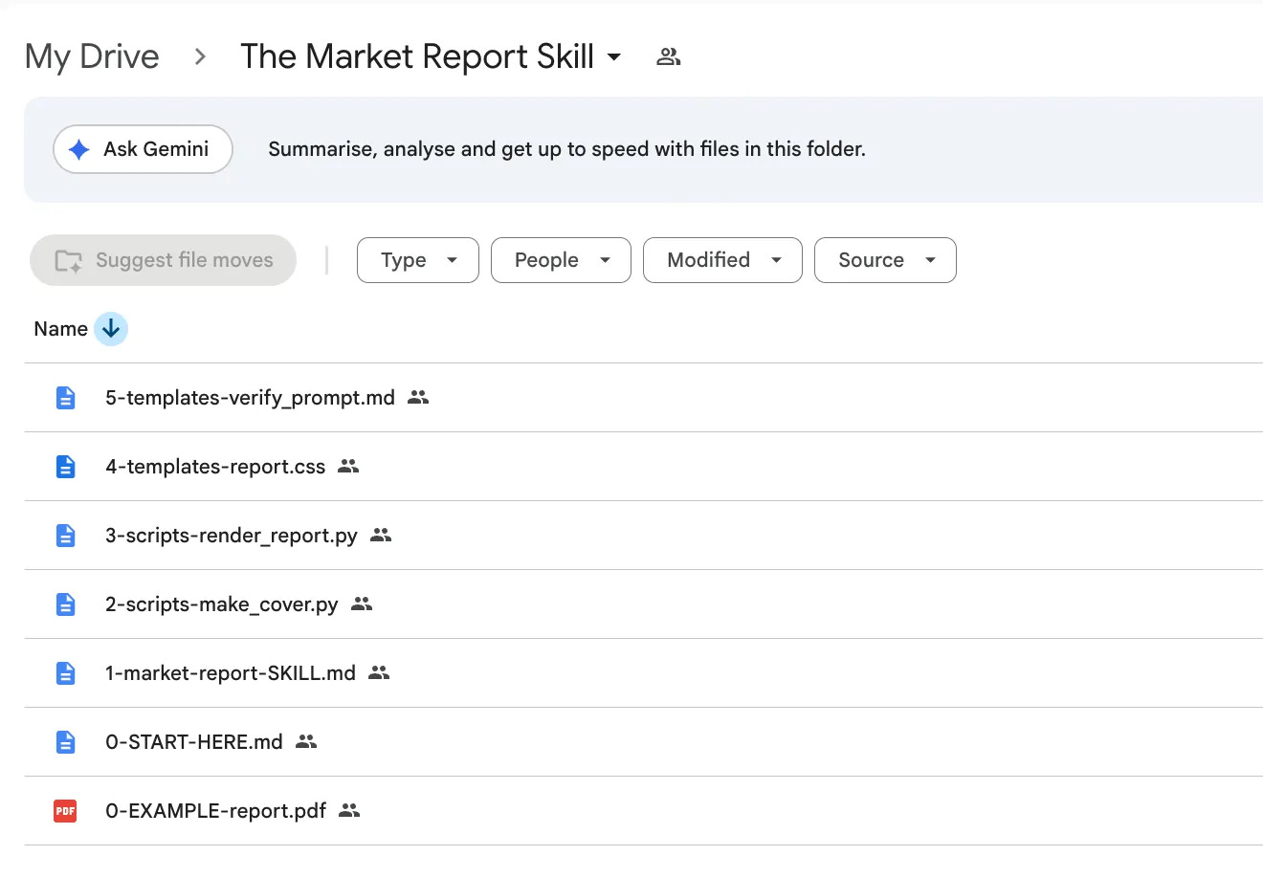Click the shared people icon next to 3-scripts-render_report.py

click(x=381, y=535)
